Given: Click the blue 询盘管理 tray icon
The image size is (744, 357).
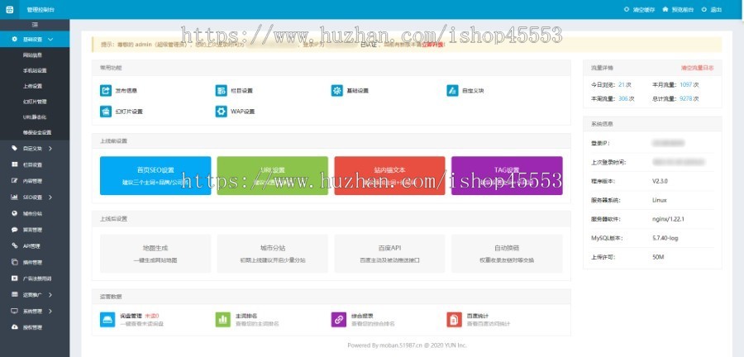Looking at the screenshot, I should [x=107, y=320].
